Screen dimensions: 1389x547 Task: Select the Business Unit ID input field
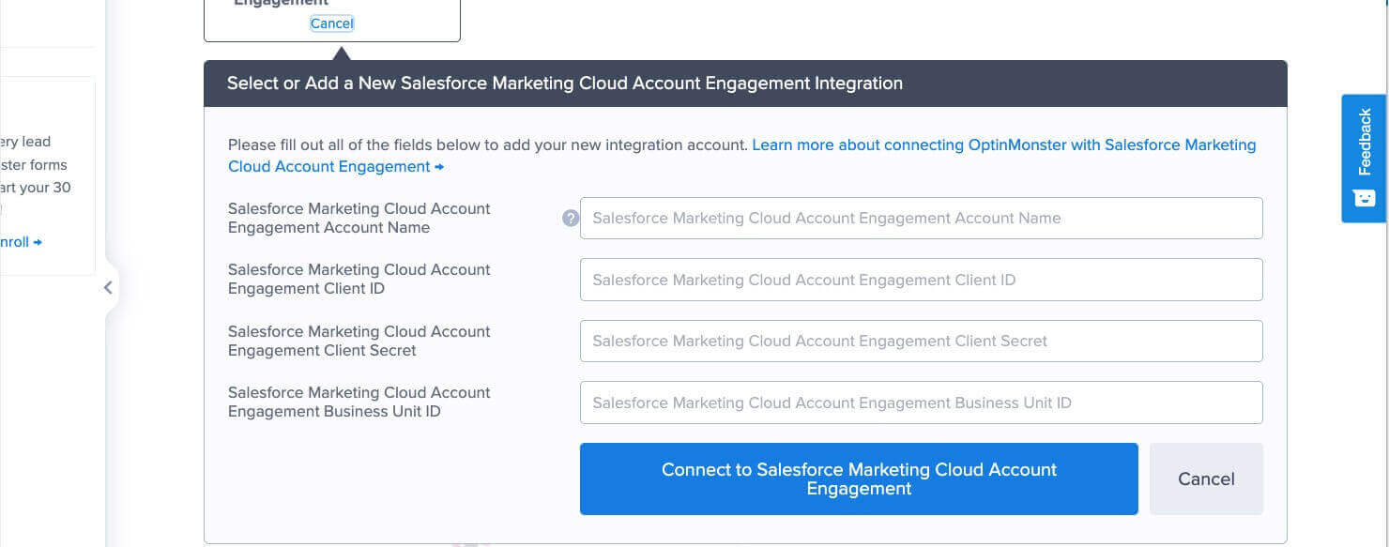click(921, 402)
